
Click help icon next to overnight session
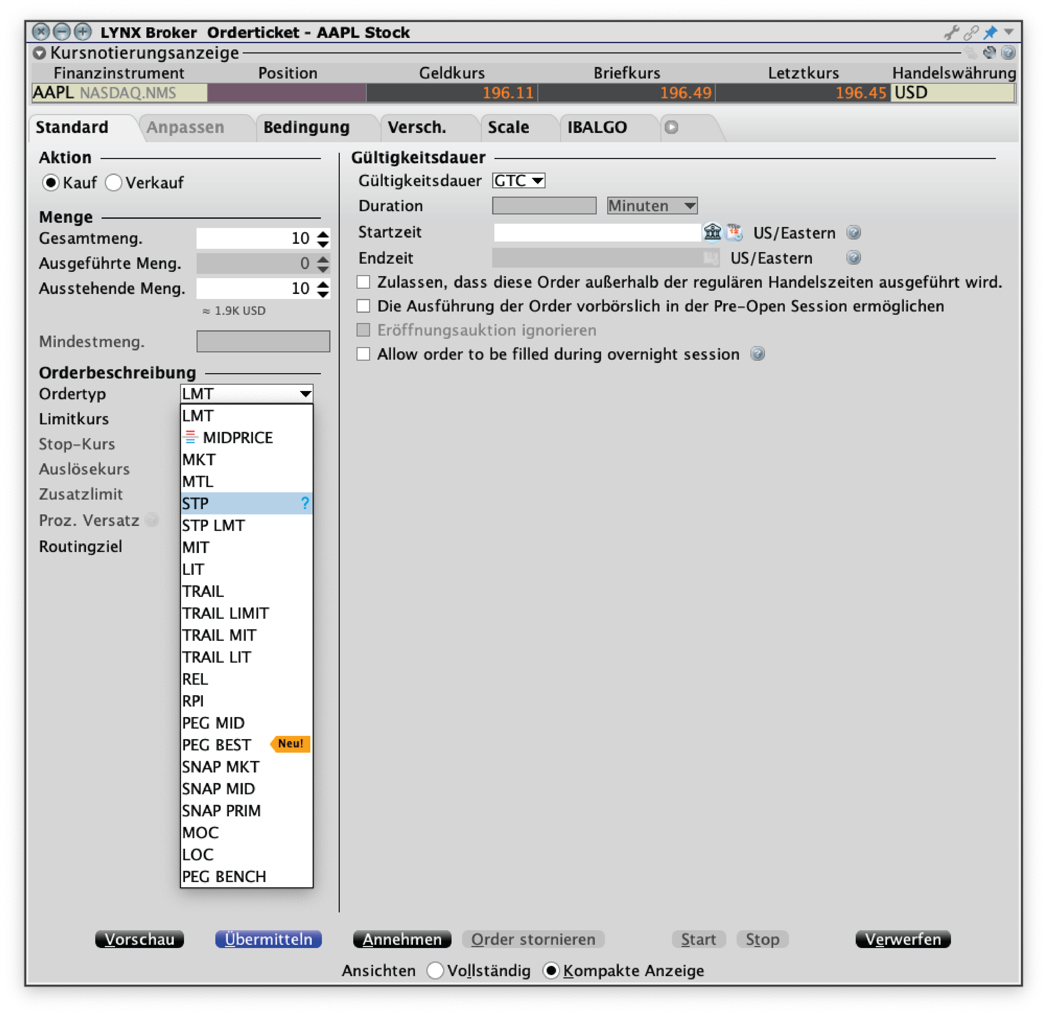coord(757,354)
